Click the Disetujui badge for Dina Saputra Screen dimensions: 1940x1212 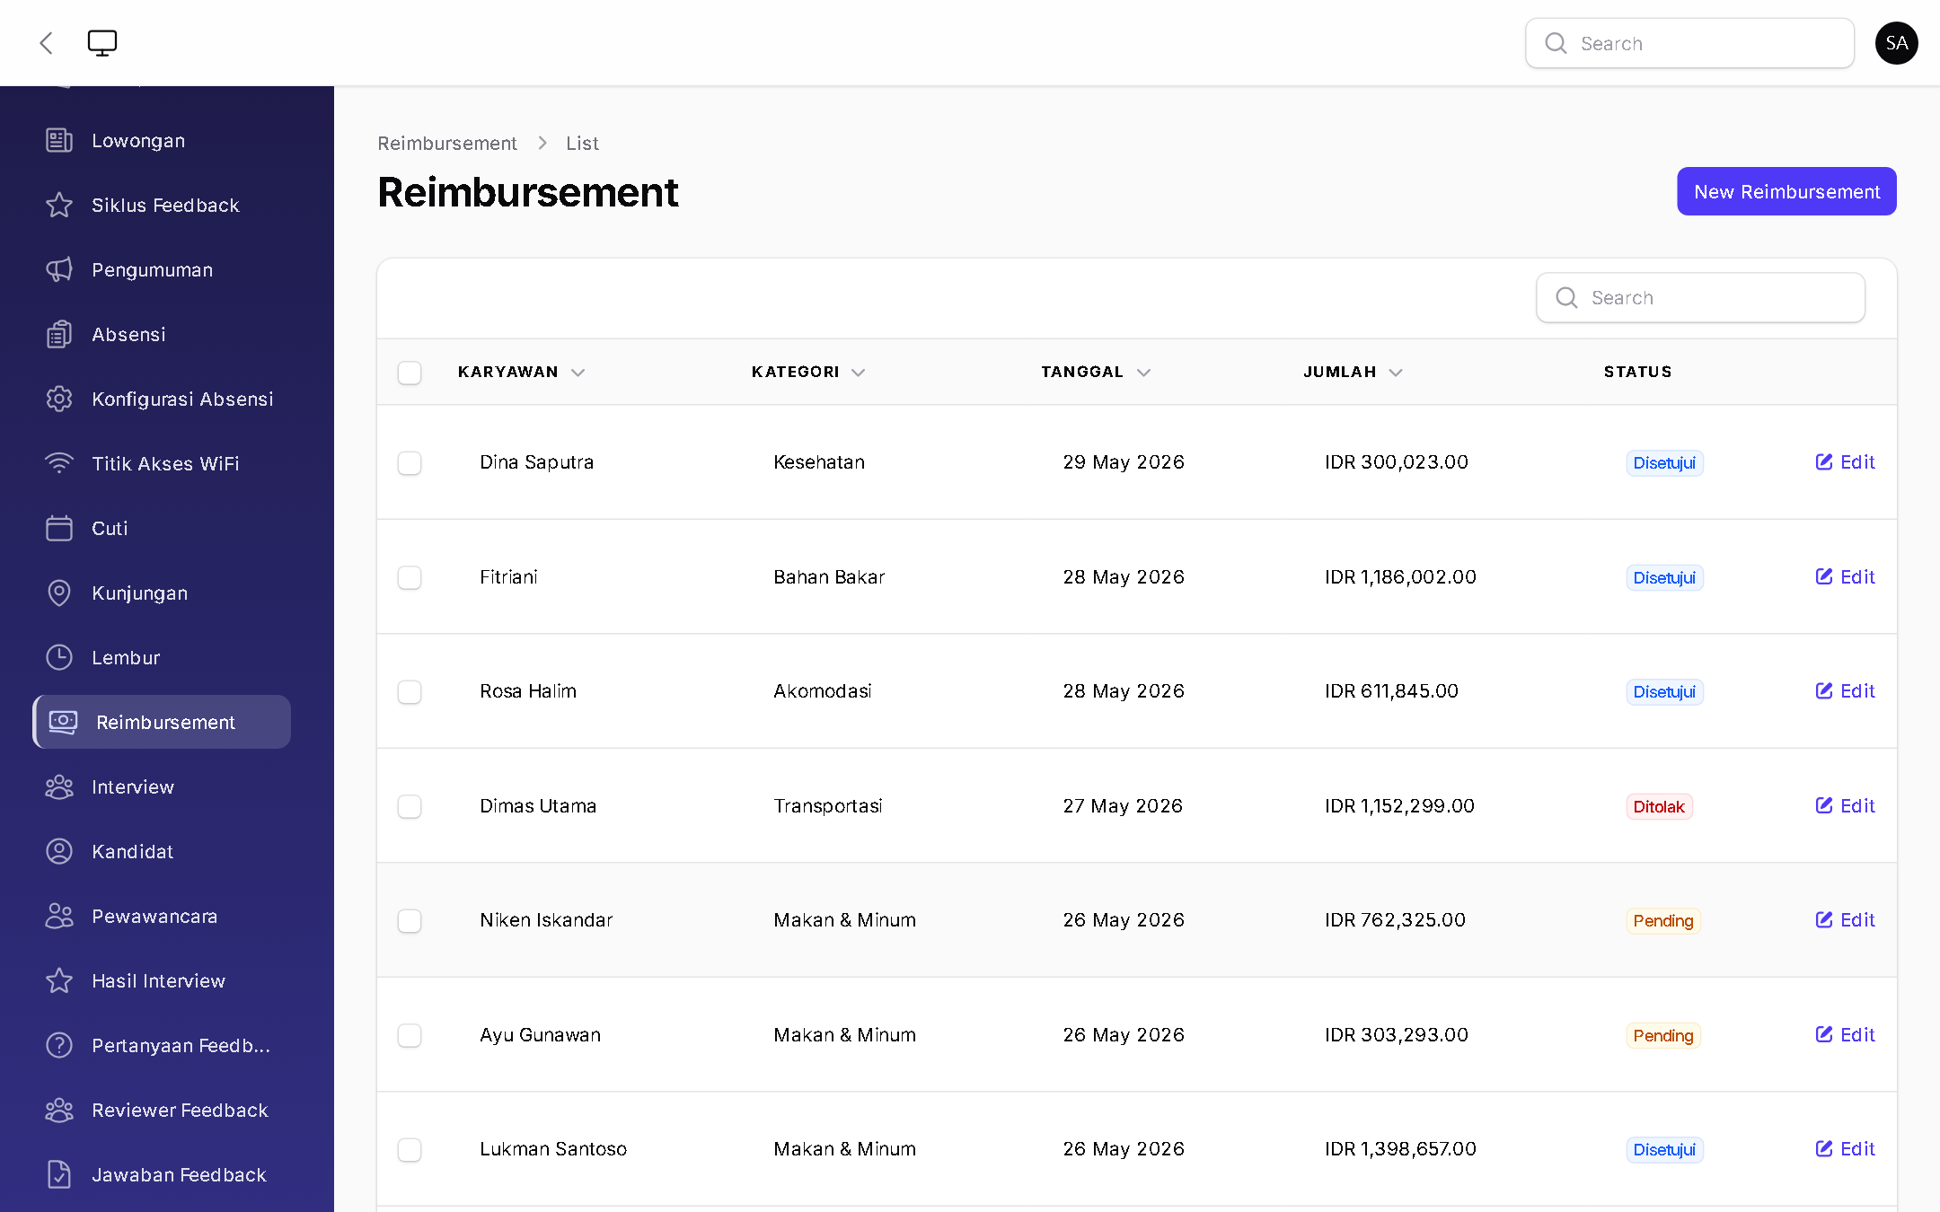[x=1664, y=463]
